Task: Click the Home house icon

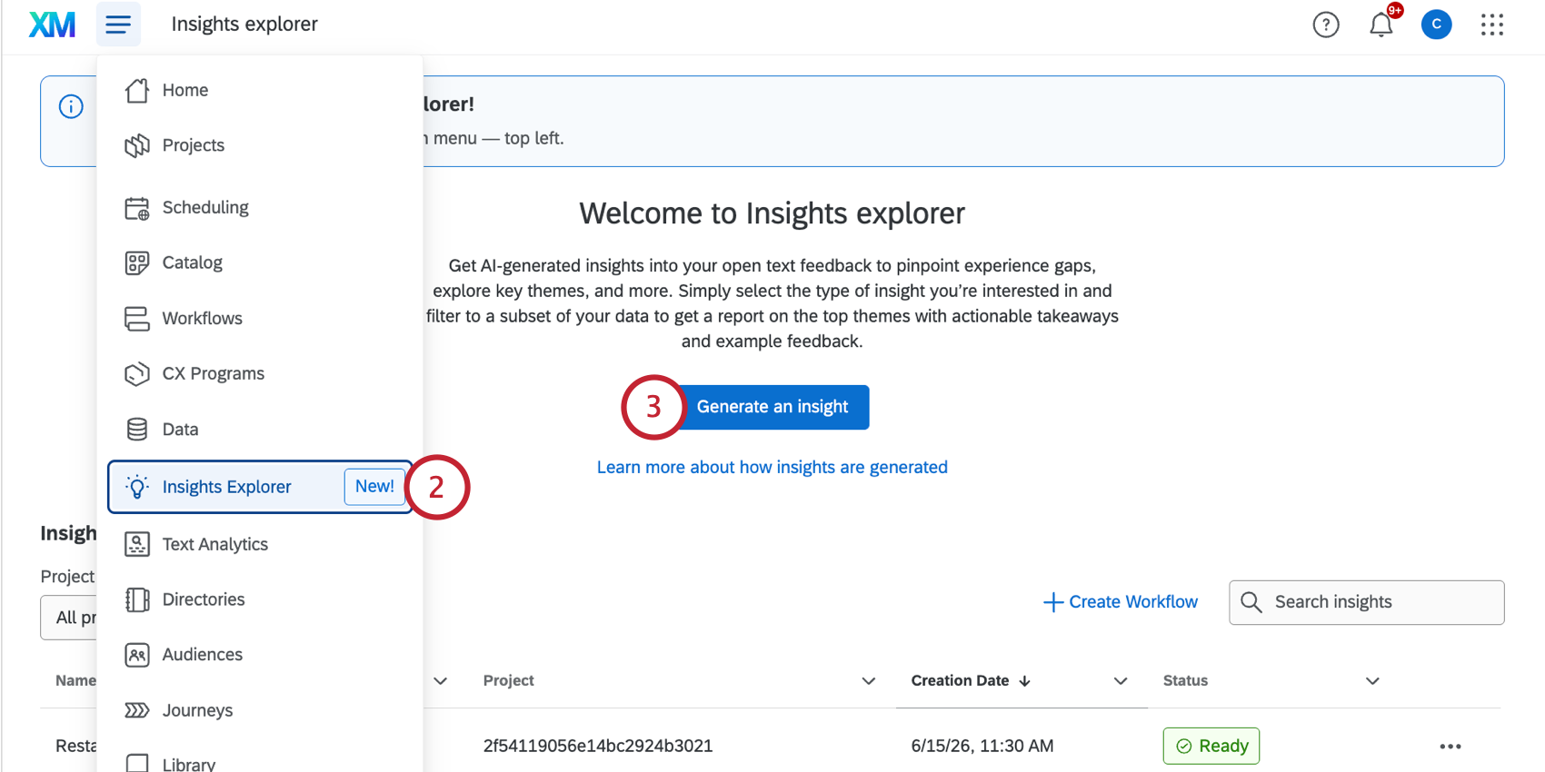Action: click(137, 91)
